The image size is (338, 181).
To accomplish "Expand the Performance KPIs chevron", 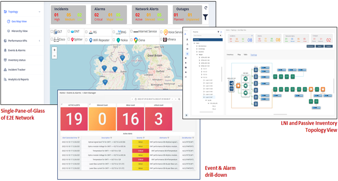I will (40, 41).
